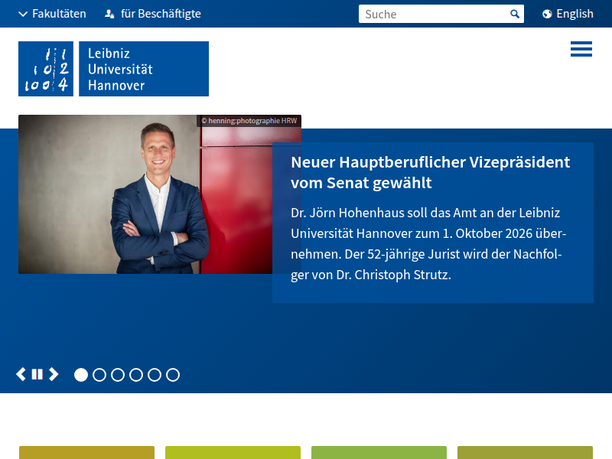Click the staff icon für Beschäftigte

coord(109,14)
